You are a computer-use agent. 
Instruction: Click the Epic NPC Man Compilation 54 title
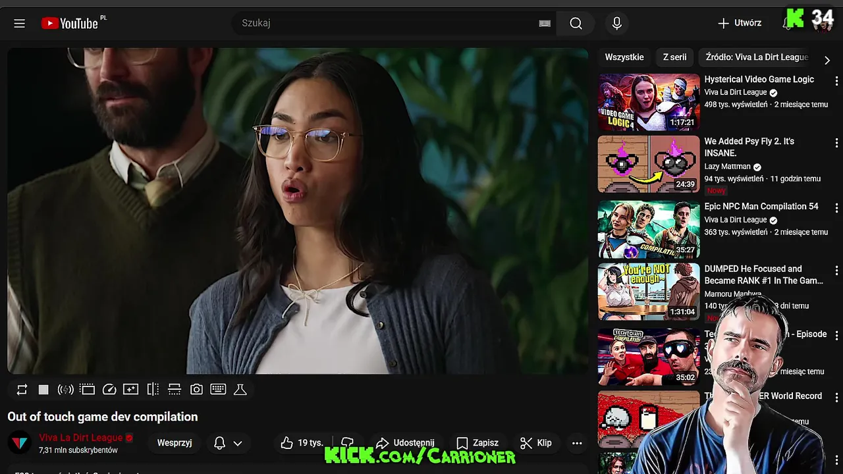click(x=761, y=206)
